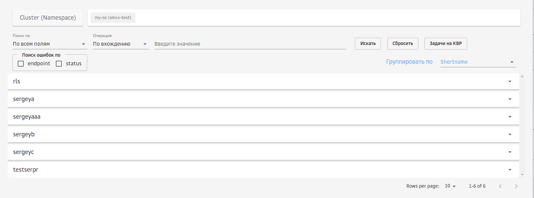The image size is (534, 198).
Task: Go to next page arrow
Action: 516,186
